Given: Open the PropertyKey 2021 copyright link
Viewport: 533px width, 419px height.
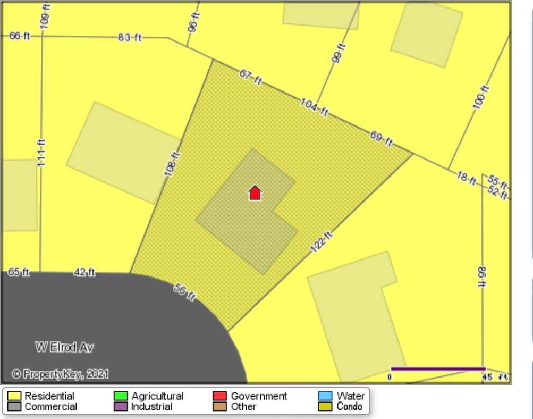Looking at the screenshot, I should [60, 374].
